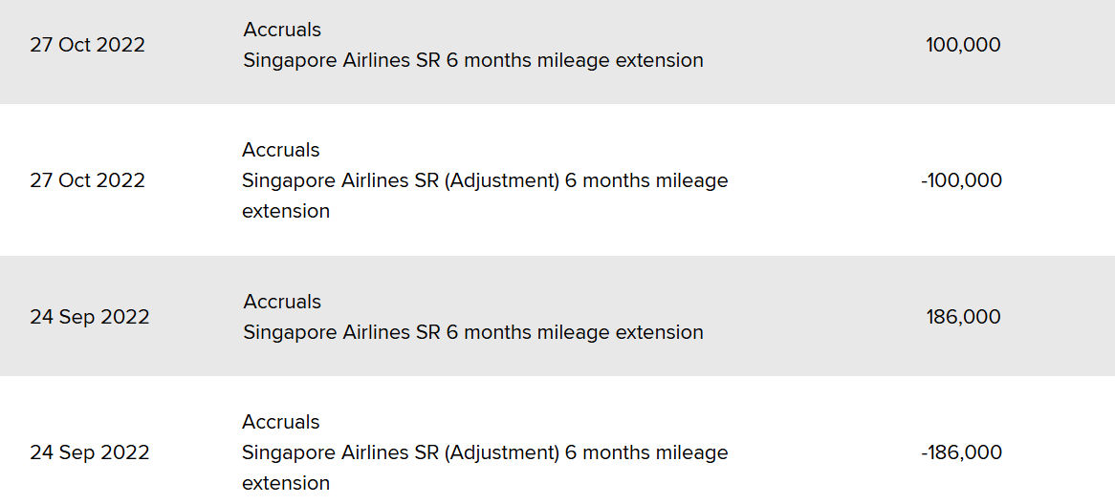Click the wrapped word "extension" in the -100,000 row
This screenshot has width=1115, height=504.
point(286,211)
